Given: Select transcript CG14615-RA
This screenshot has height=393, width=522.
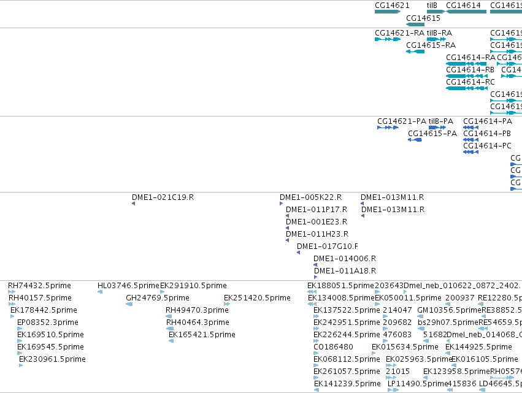Looking at the screenshot, I should (415, 52).
